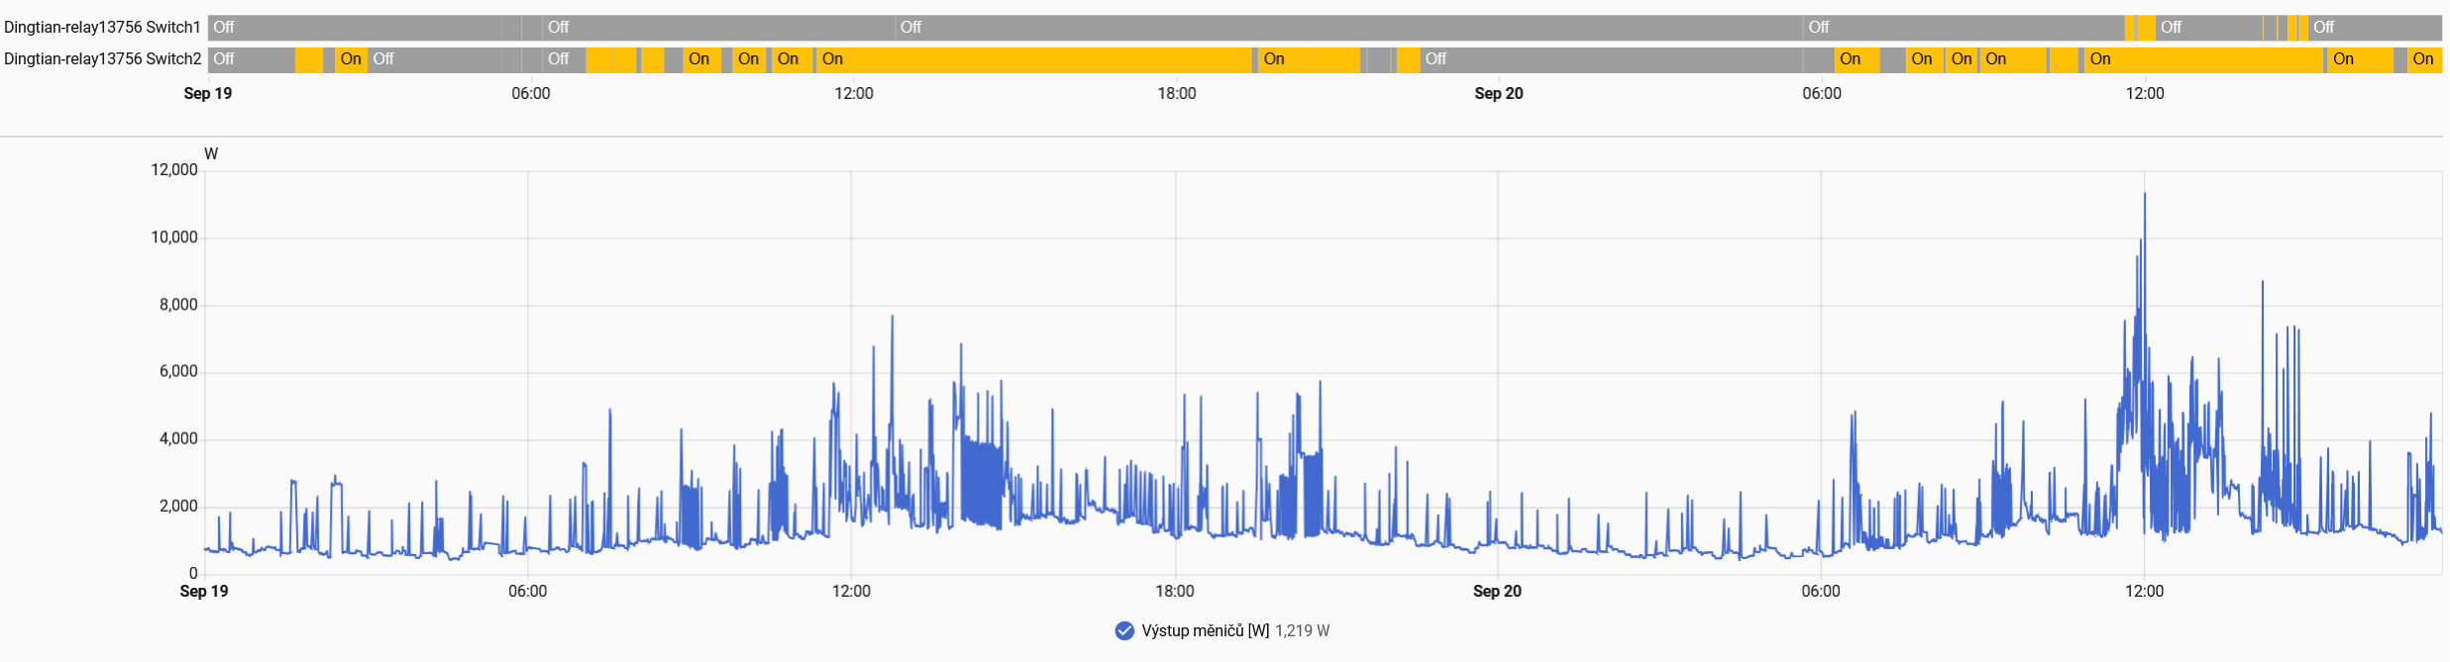The width and height of the screenshot is (2450, 662).
Task: Click Switch1's first Off segment at Sep 19 start
Action: coord(355,28)
